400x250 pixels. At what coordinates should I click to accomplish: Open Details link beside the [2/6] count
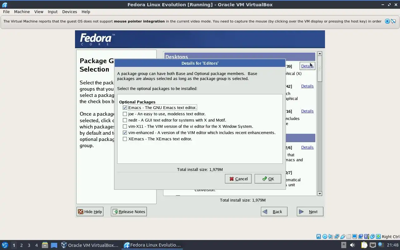307,147
